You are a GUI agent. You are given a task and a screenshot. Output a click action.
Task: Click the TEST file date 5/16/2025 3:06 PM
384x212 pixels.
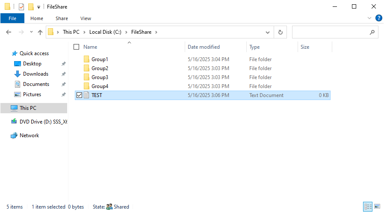click(208, 95)
